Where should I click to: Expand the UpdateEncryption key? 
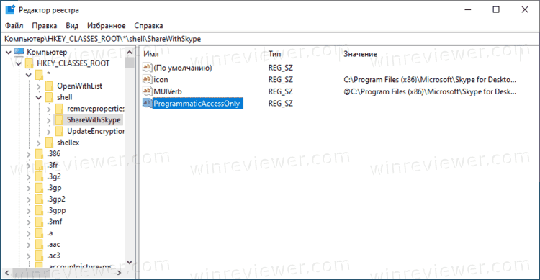[x=48, y=132]
